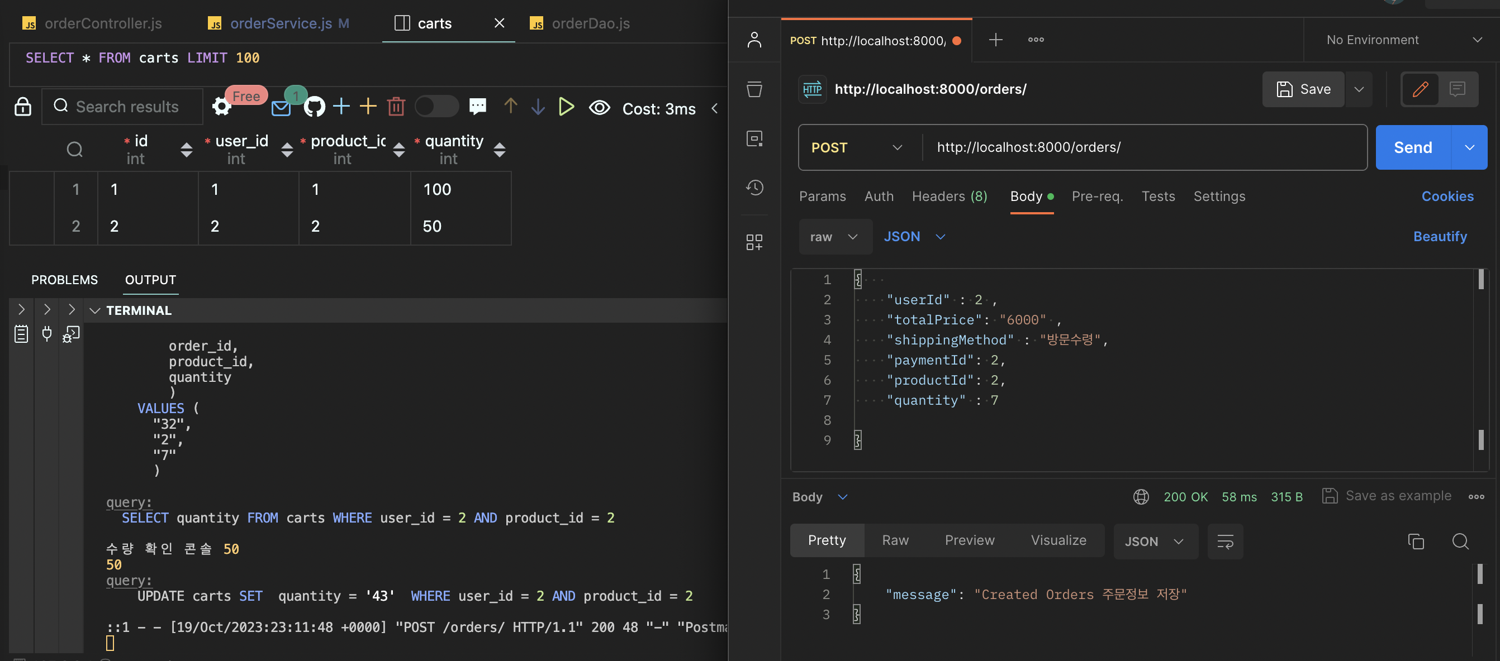Toggle the switch in the results toolbar
The height and width of the screenshot is (661, 1500).
(436, 107)
